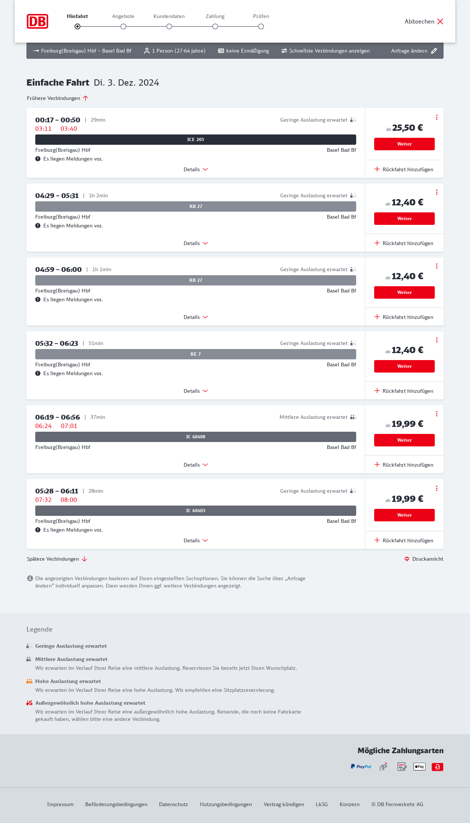Expand Details for the IC 60408 connection
The width and height of the screenshot is (470, 823).
196,465
